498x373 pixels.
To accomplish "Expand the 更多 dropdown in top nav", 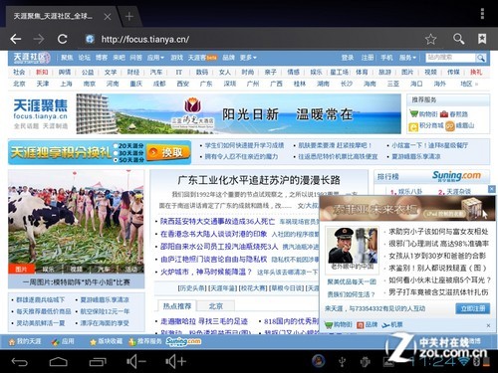I will pyautogui.click(x=248, y=58).
